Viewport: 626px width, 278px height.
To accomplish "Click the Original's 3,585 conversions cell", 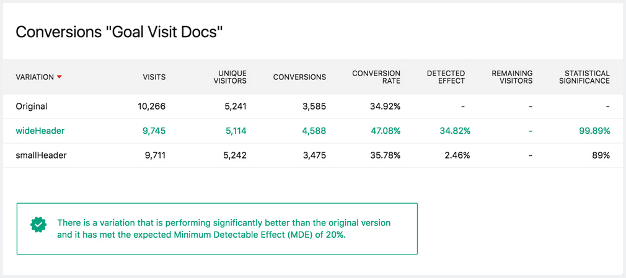I will (x=314, y=106).
